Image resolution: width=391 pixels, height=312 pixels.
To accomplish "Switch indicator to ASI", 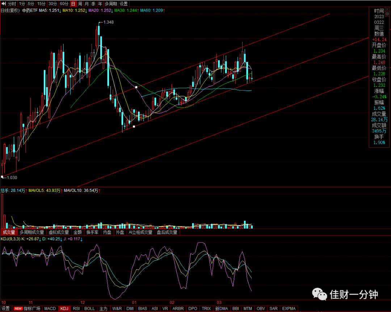I will click(155, 308).
